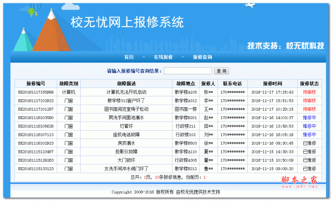
Task: Click the 教学楼B503 location cell
Action: point(186,143)
